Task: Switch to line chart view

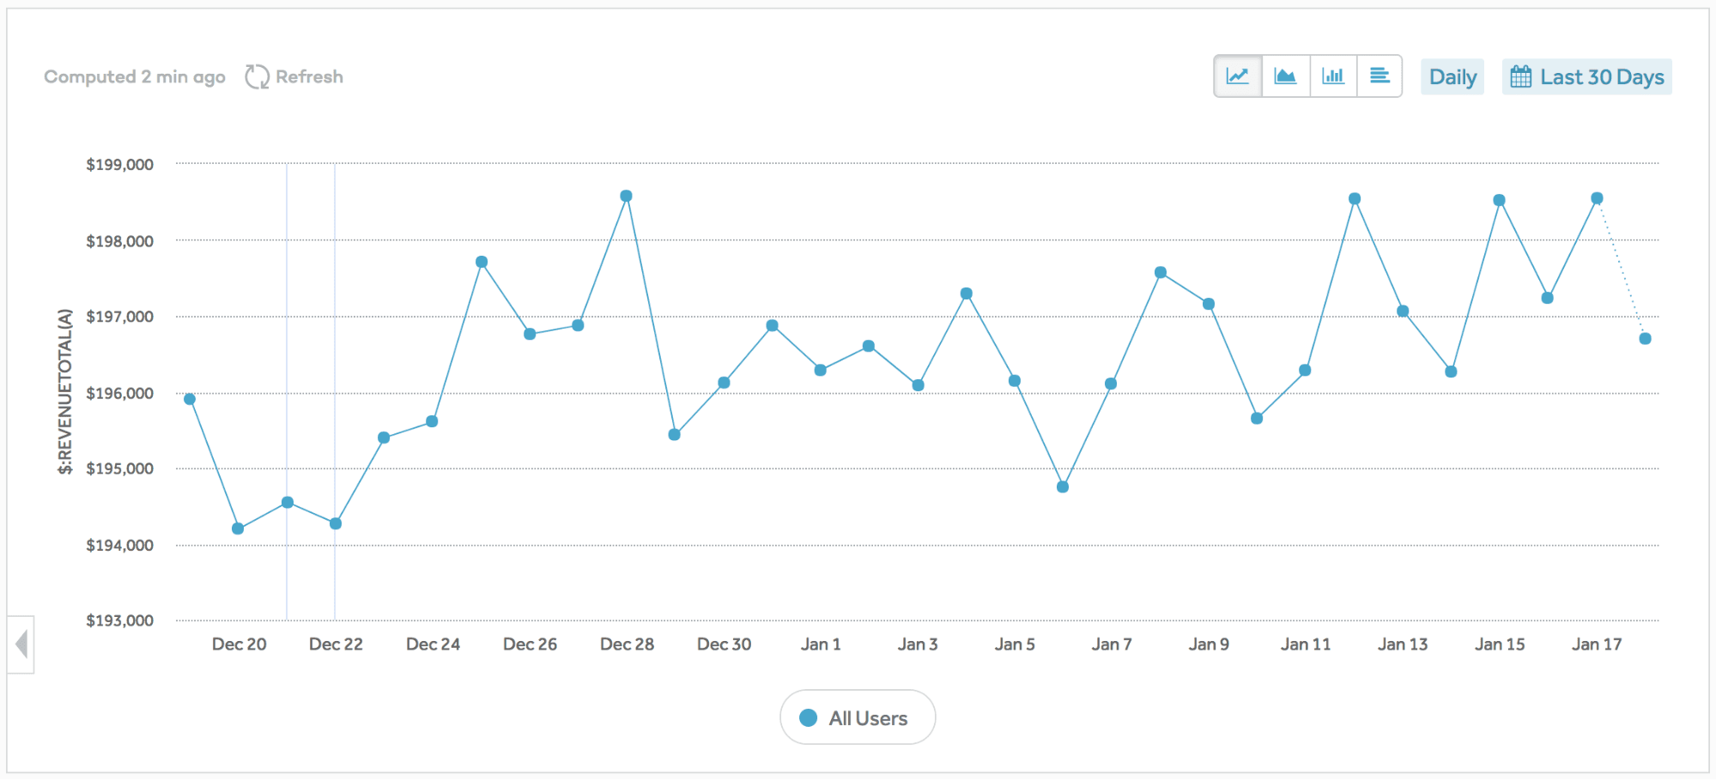Action: coord(1238,76)
